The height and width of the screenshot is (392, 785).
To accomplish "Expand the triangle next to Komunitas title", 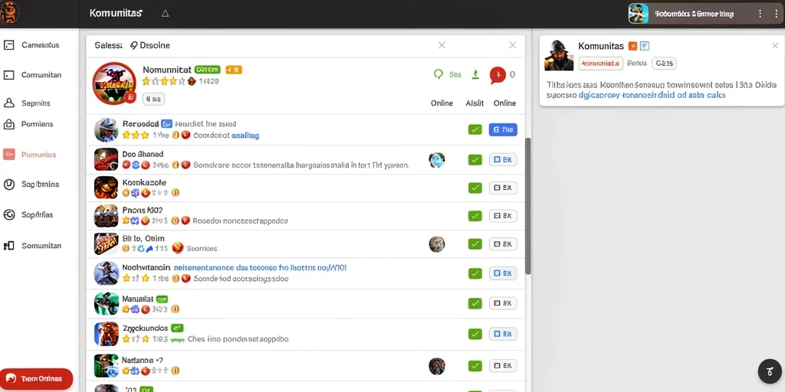I will tap(166, 14).
